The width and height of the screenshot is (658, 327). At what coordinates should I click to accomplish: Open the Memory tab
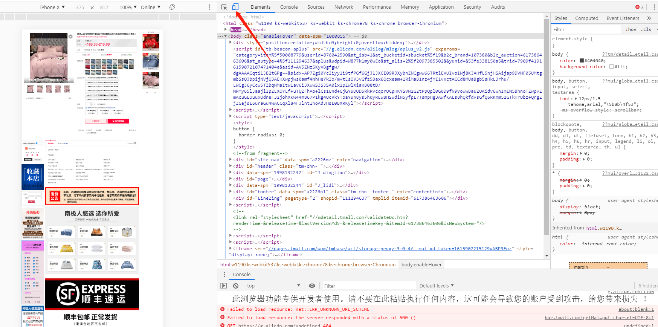coord(410,7)
